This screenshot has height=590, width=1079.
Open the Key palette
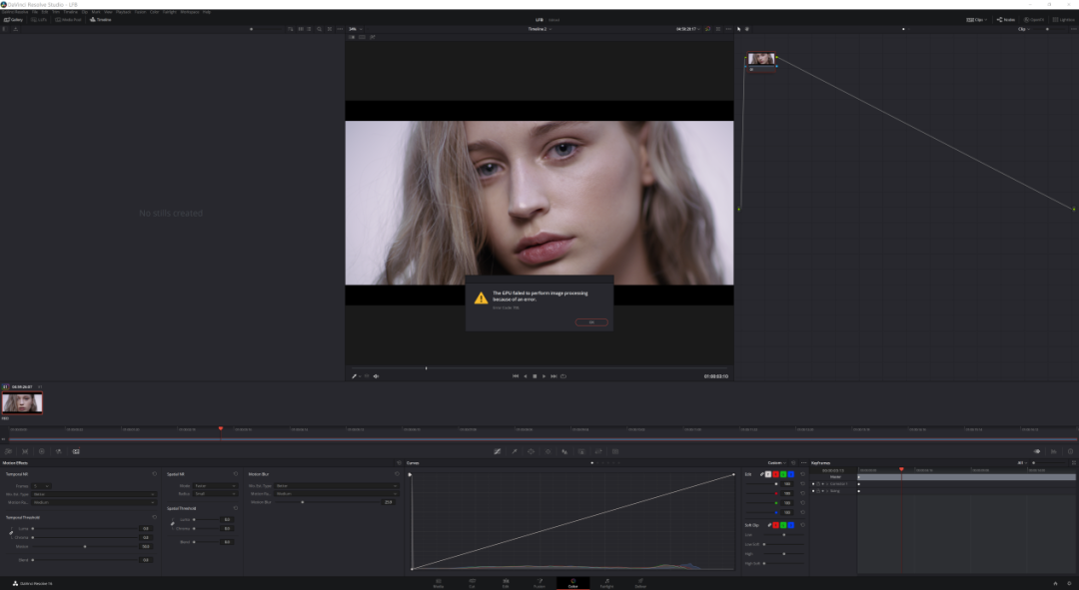(581, 452)
